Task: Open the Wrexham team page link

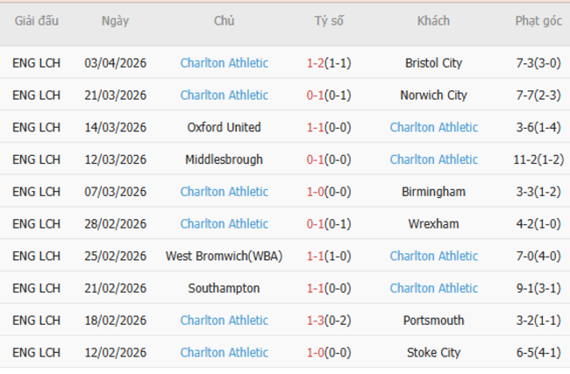Action: click(433, 223)
